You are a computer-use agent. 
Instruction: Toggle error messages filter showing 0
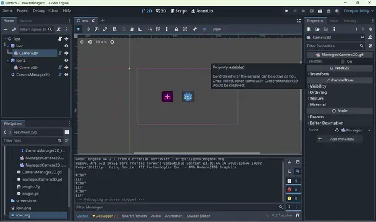tap(293, 190)
